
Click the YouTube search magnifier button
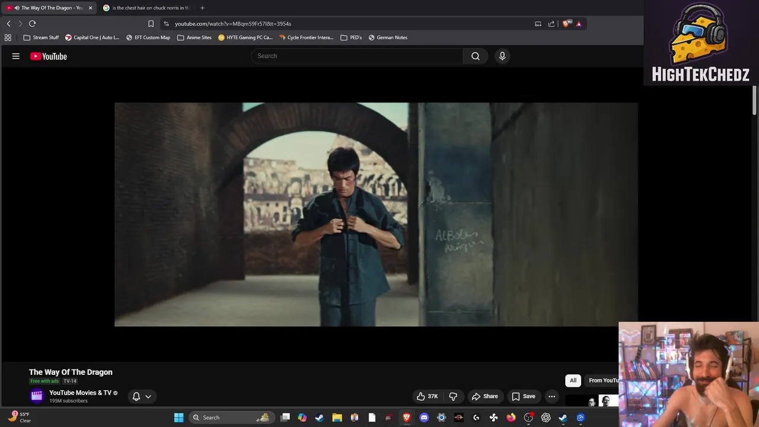(476, 56)
